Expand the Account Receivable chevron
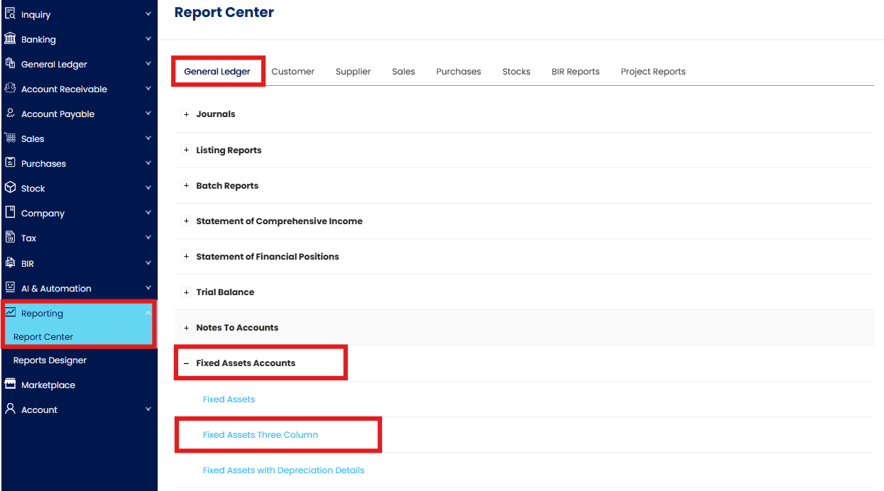The width and height of the screenshot is (884, 491). pos(148,88)
